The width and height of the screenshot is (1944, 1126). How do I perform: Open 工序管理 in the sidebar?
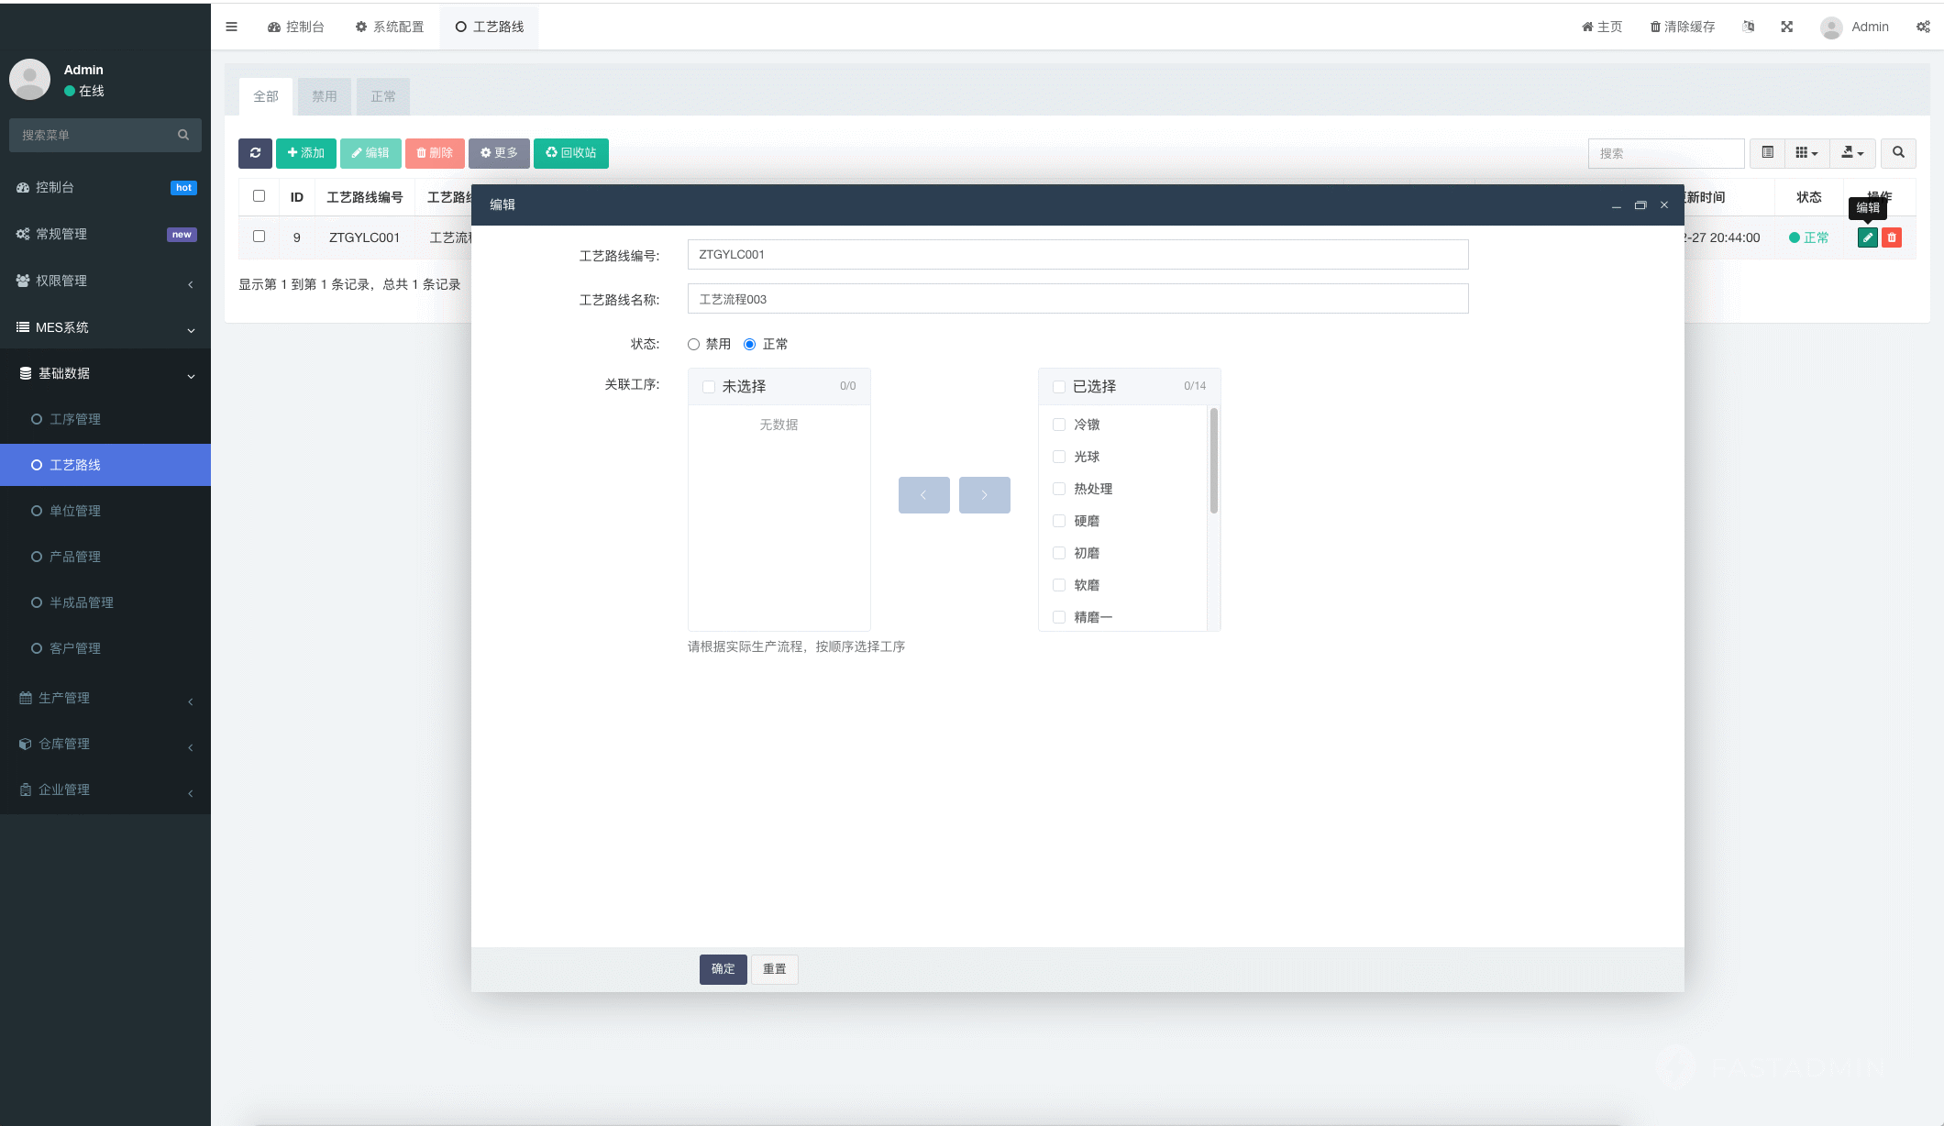coord(105,419)
